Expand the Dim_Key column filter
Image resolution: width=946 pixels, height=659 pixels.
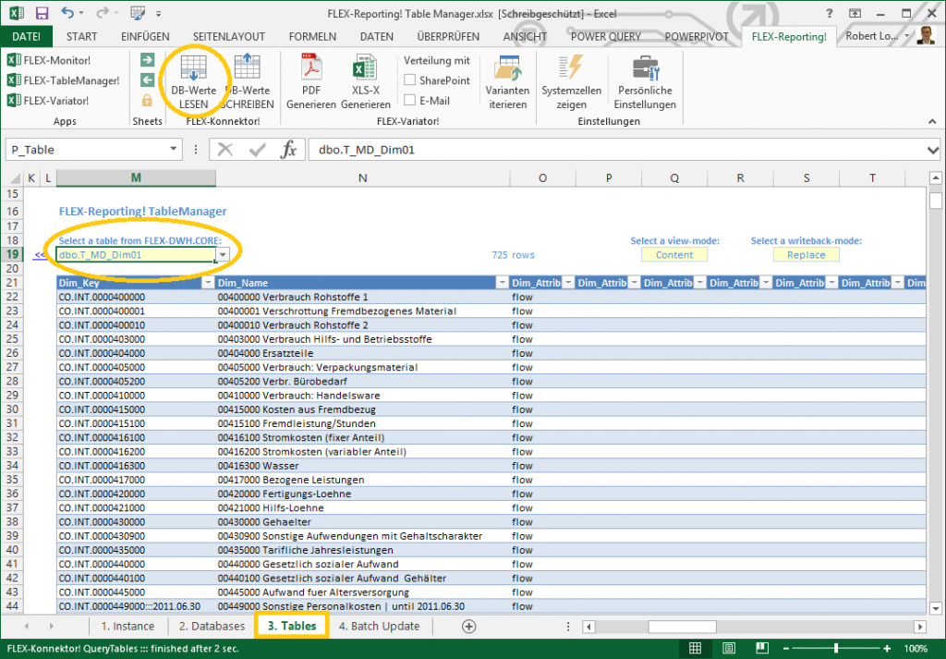tap(207, 283)
